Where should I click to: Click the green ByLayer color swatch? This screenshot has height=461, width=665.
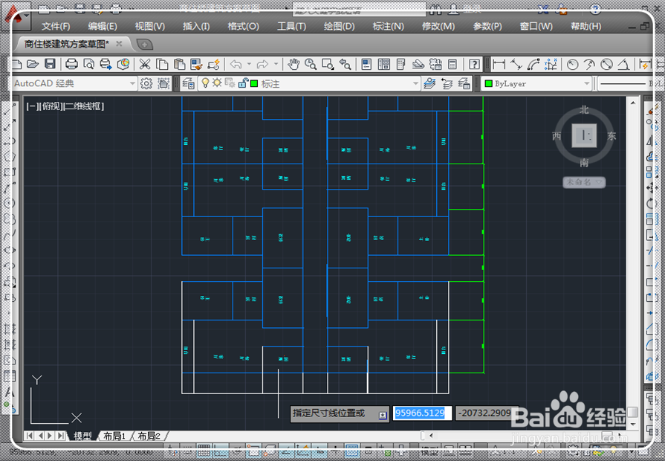pyautogui.click(x=489, y=83)
